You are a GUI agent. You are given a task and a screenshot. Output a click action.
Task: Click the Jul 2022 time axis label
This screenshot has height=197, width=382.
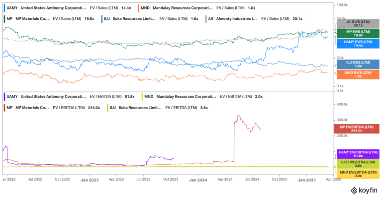pyautogui.click(x=35, y=180)
